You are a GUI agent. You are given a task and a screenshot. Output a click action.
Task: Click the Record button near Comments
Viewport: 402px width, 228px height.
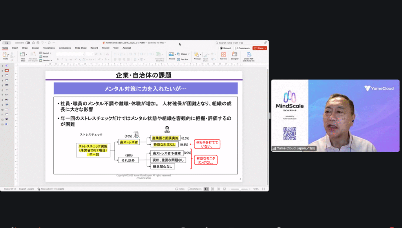(x=225, y=48)
